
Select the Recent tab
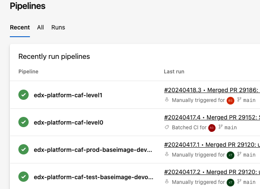click(x=20, y=27)
